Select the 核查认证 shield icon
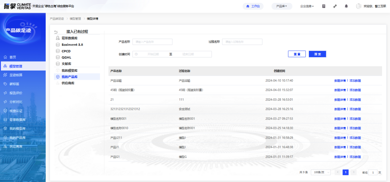The image size is (390, 182). 5,111
